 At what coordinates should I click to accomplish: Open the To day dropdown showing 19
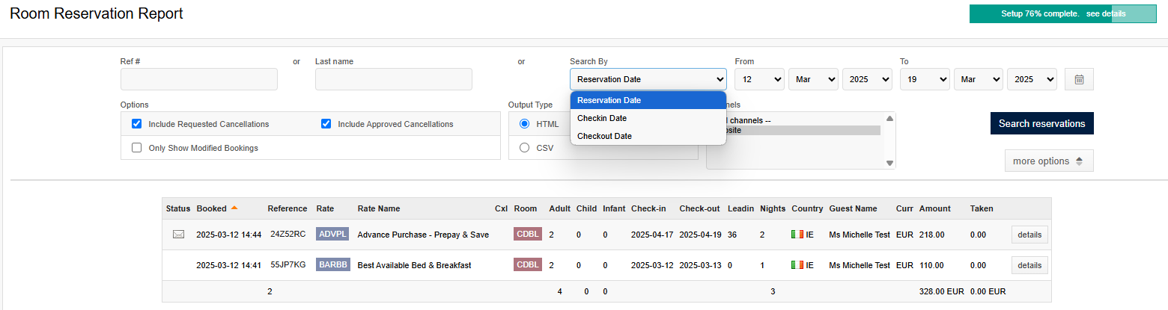[925, 79]
